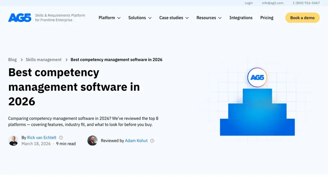Click the info icon beside Adam Kohut
This screenshot has width=328, height=184.
[152, 141]
